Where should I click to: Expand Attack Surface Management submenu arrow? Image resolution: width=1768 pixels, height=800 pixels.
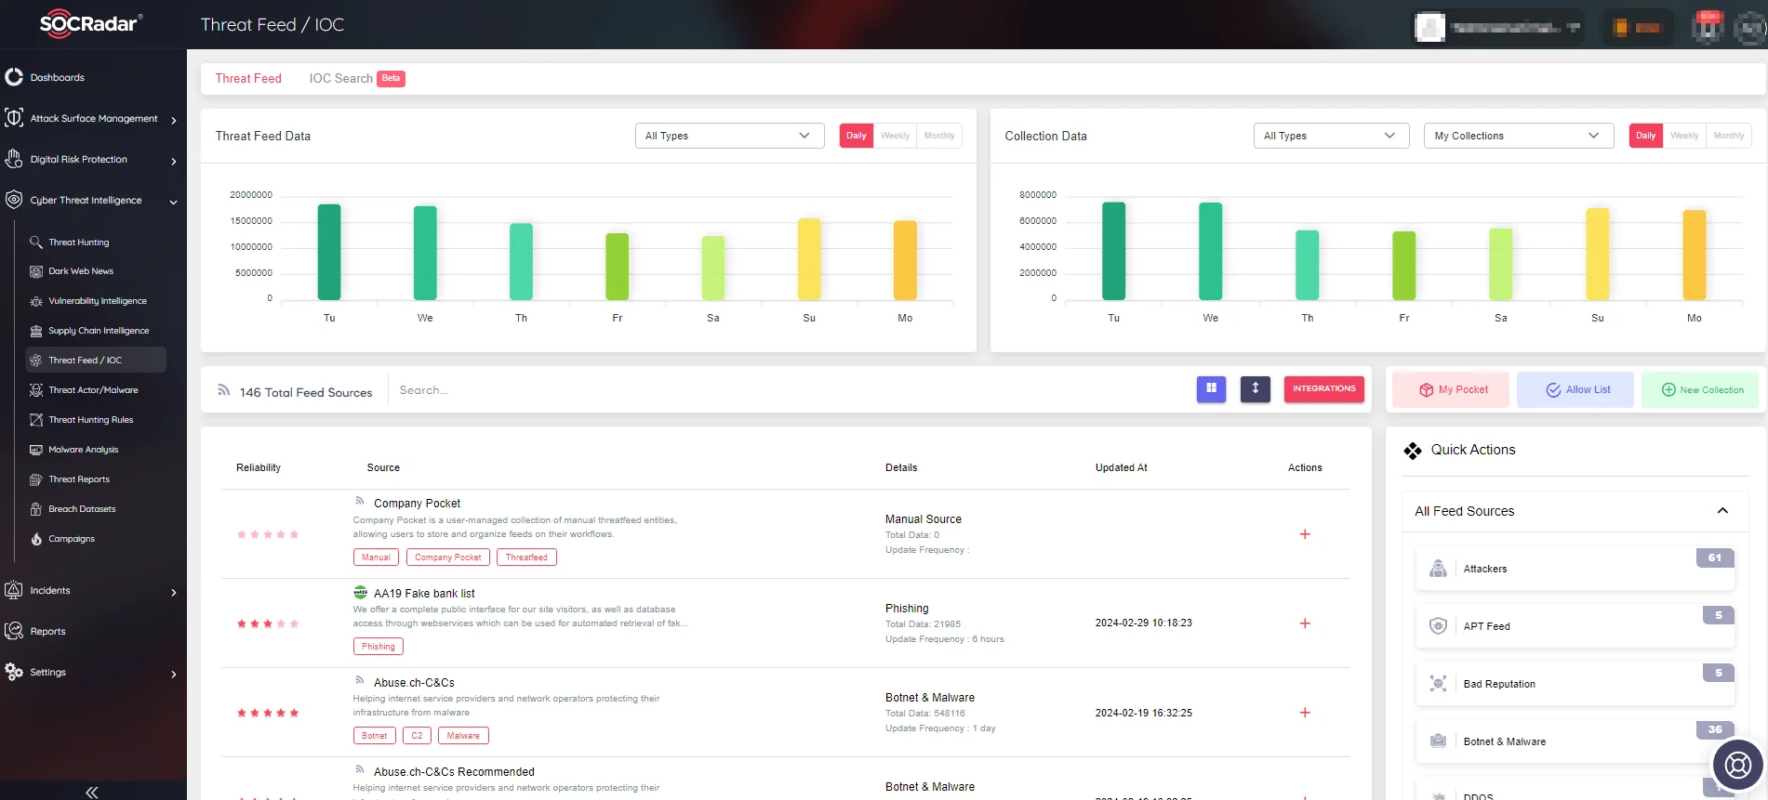[x=174, y=120]
